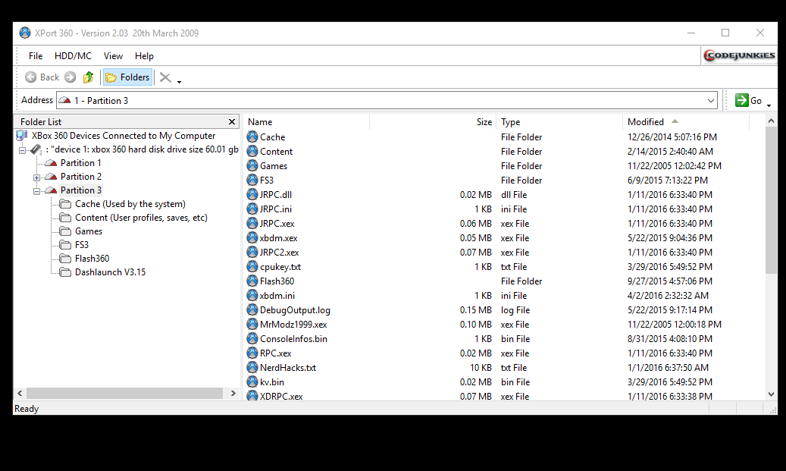The width and height of the screenshot is (786, 471).
Task: Click the Go button
Action: pos(748,100)
